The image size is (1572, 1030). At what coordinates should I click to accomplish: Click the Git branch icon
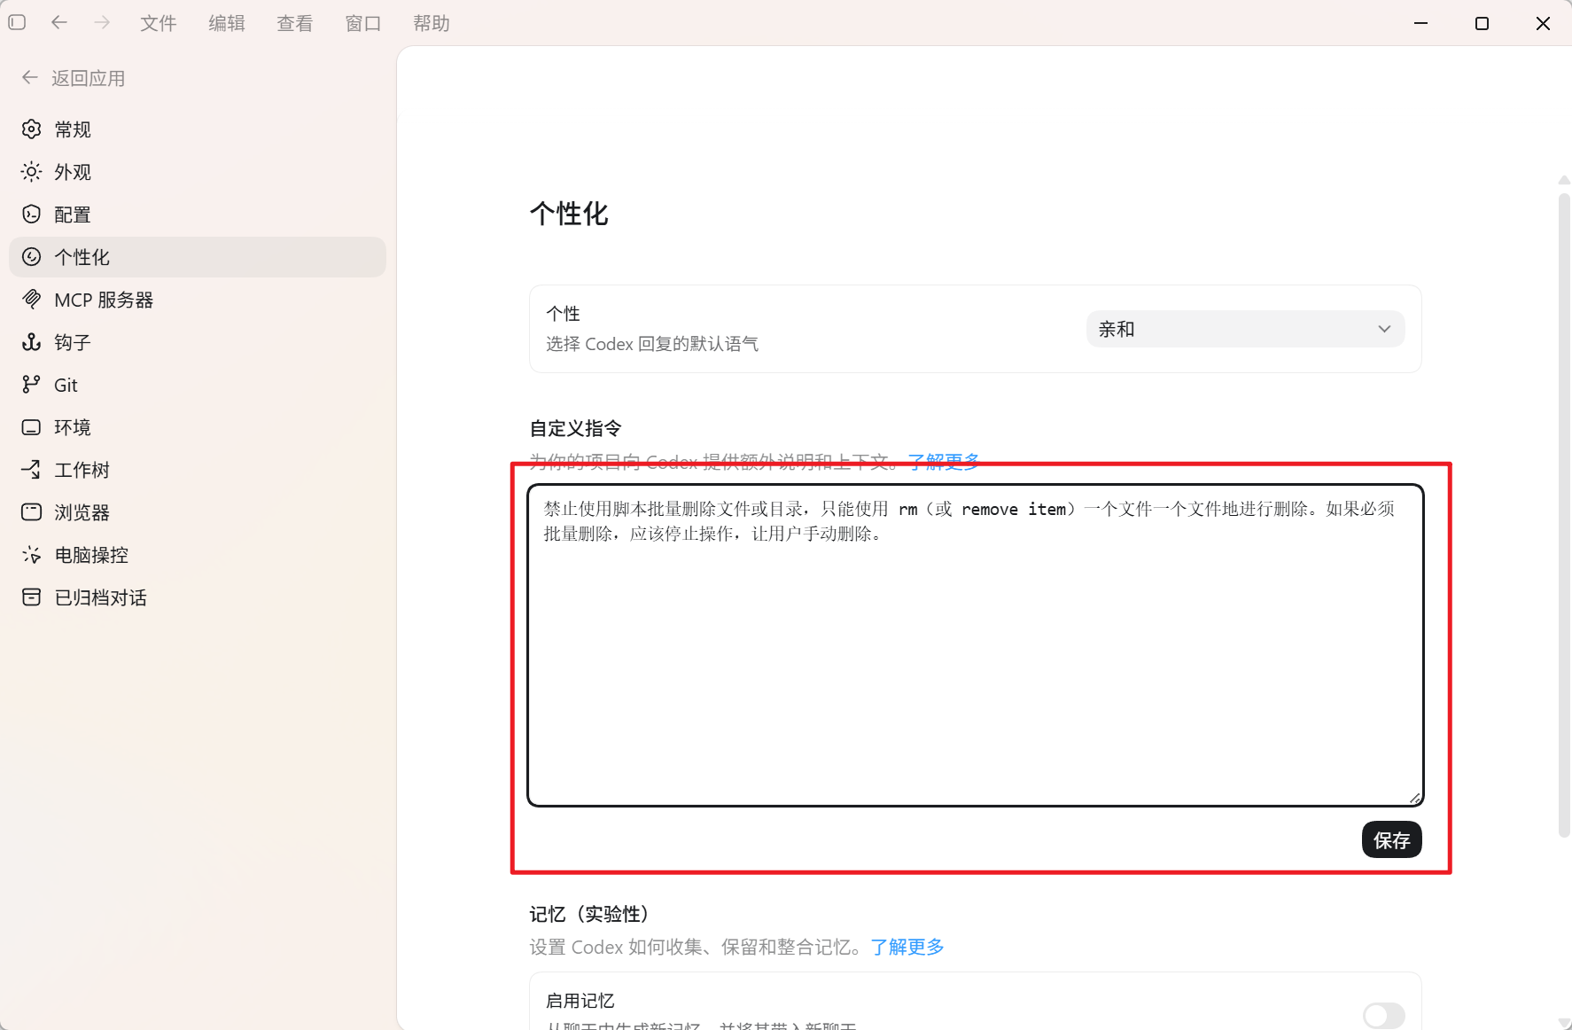(32, 385)
